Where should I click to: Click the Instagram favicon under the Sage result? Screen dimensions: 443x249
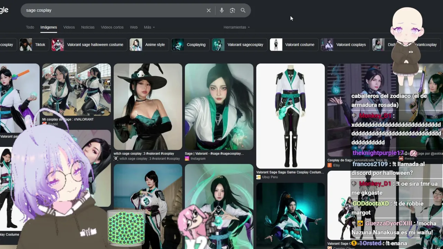click(187, 159)
